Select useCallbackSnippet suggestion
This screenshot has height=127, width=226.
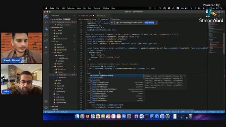point(117,82)
